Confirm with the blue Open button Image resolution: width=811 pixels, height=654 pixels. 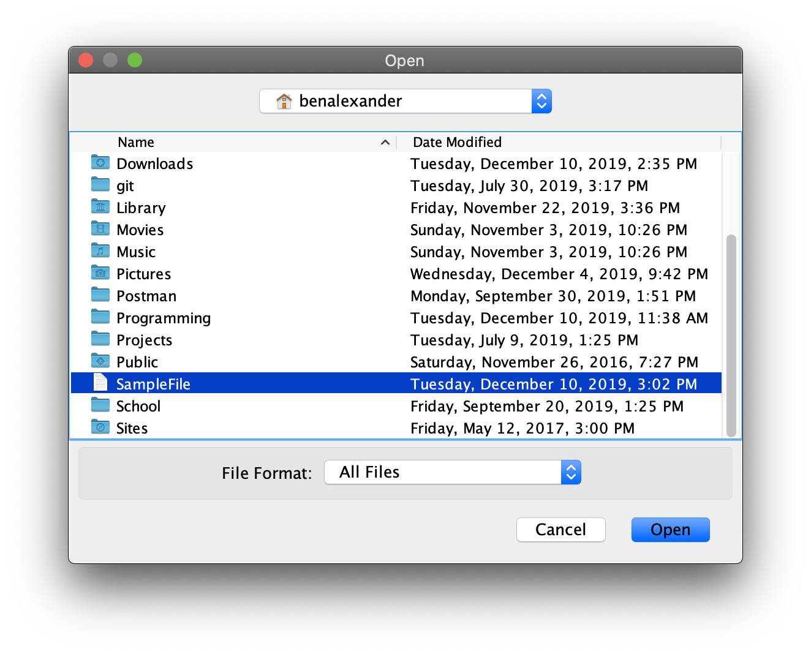671,530
